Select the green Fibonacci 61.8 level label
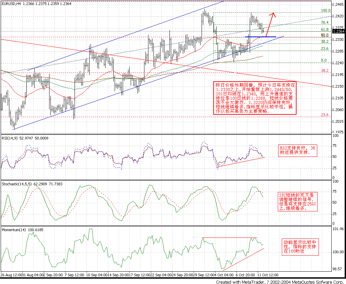 point(325,29)
